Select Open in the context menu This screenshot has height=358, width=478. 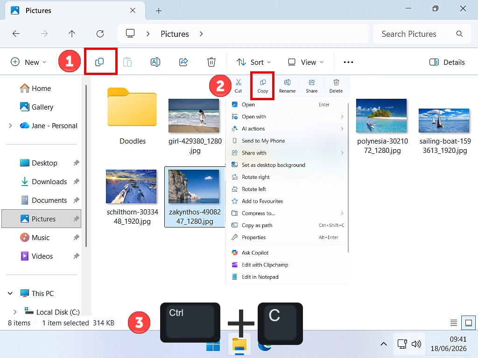click(288, 104)
